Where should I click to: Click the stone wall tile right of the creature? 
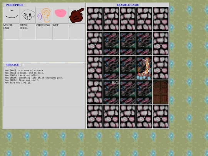point(161,68)
